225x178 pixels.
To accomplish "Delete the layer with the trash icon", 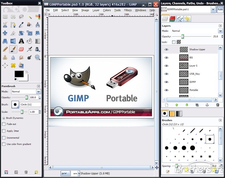I will point(218,105).
